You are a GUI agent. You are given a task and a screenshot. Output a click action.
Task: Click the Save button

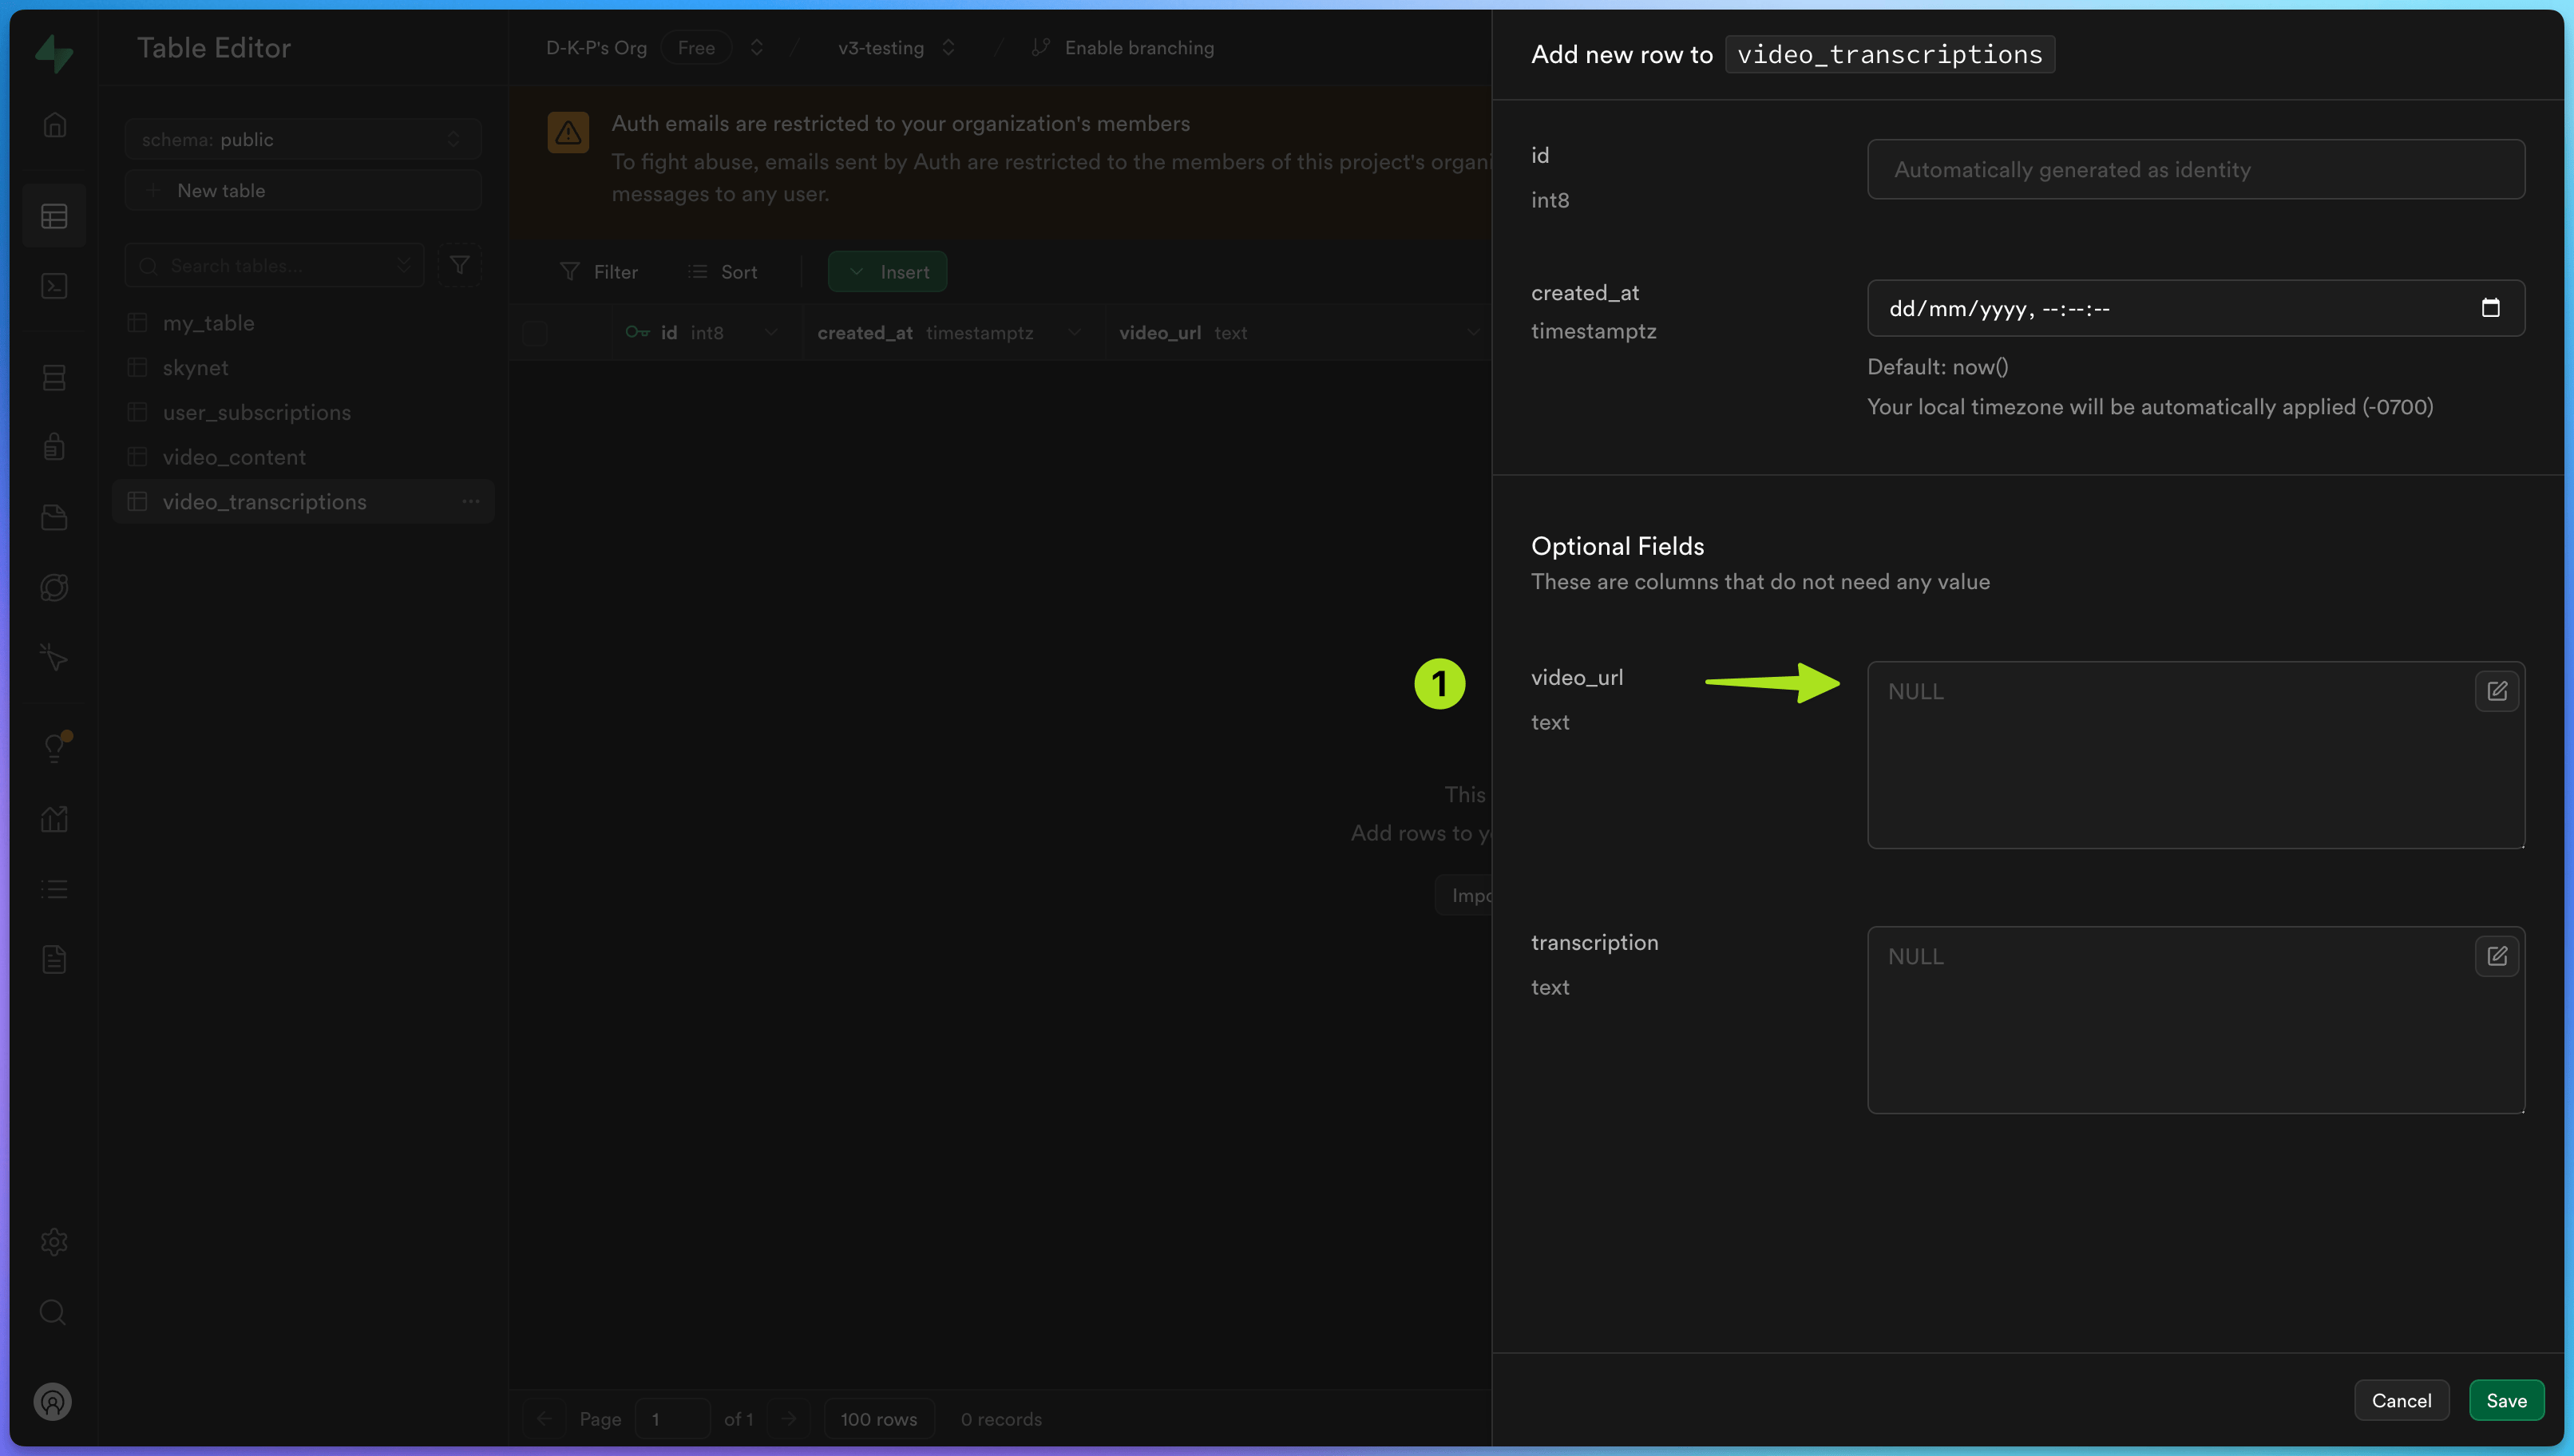pyautogui.click(x=2505, y=1400)
